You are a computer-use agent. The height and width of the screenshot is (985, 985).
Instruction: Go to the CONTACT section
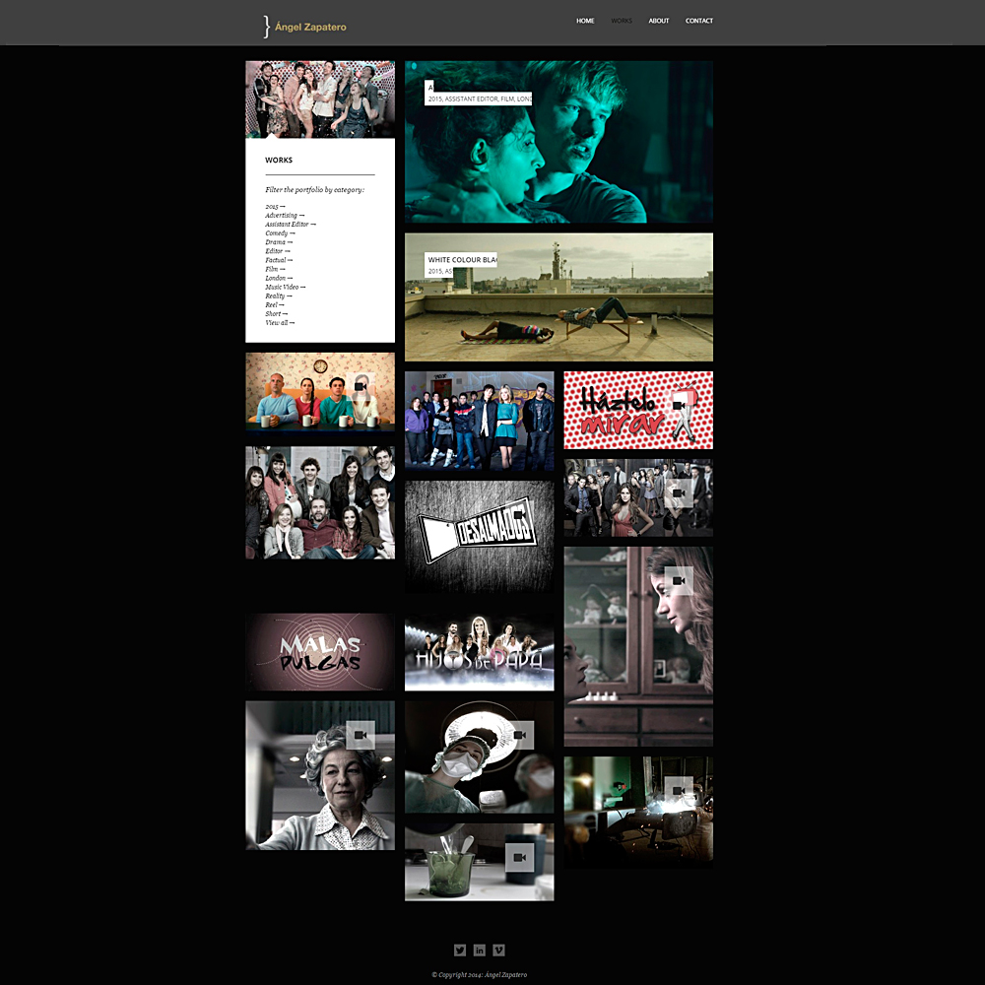click(699, 20)
